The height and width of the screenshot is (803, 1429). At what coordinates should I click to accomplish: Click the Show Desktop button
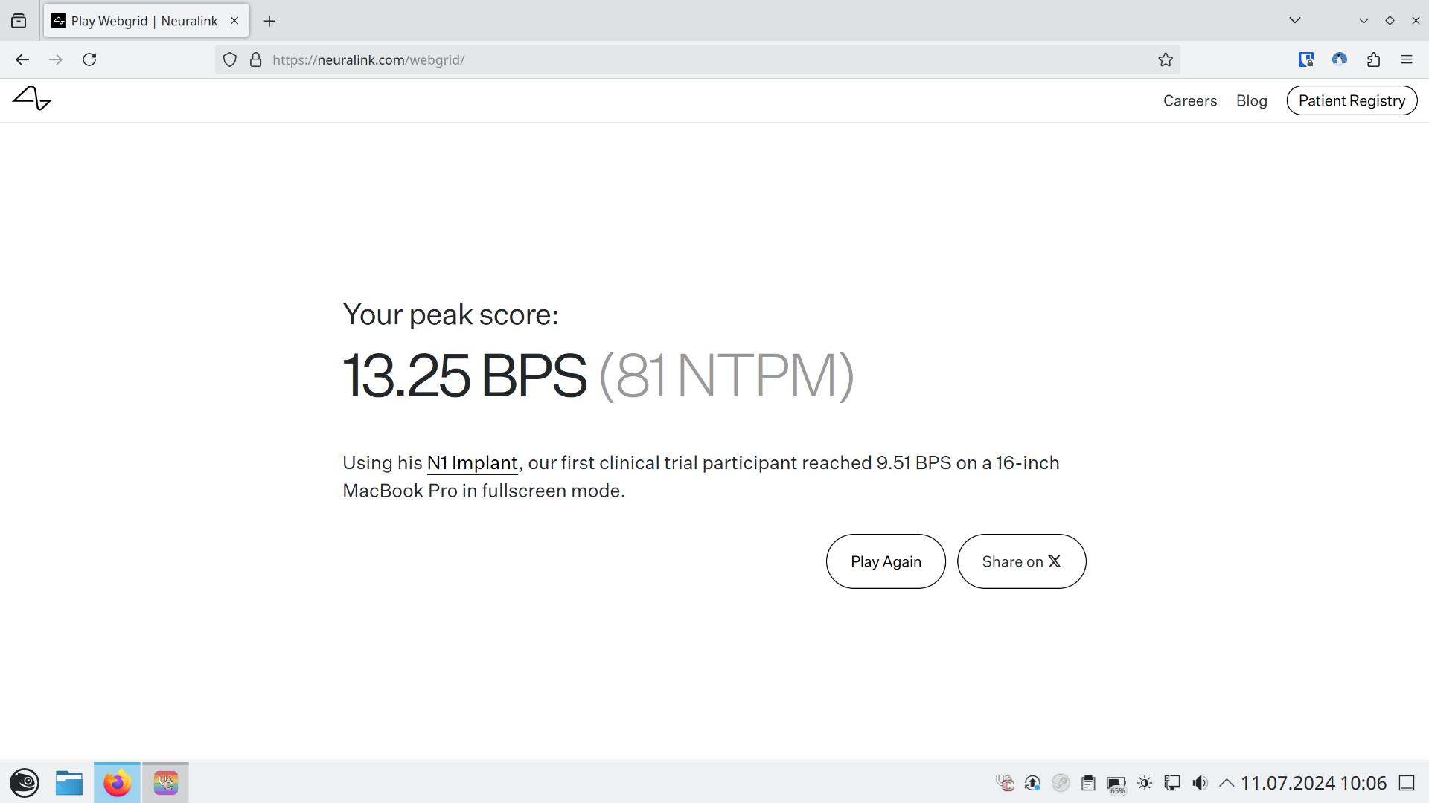tap(1407, 783)
